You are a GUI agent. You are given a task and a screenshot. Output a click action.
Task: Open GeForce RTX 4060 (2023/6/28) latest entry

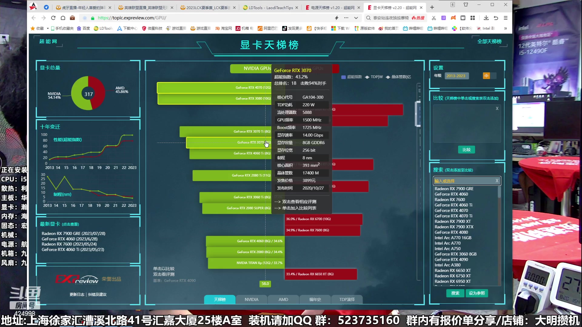click(x=70, y=239)
